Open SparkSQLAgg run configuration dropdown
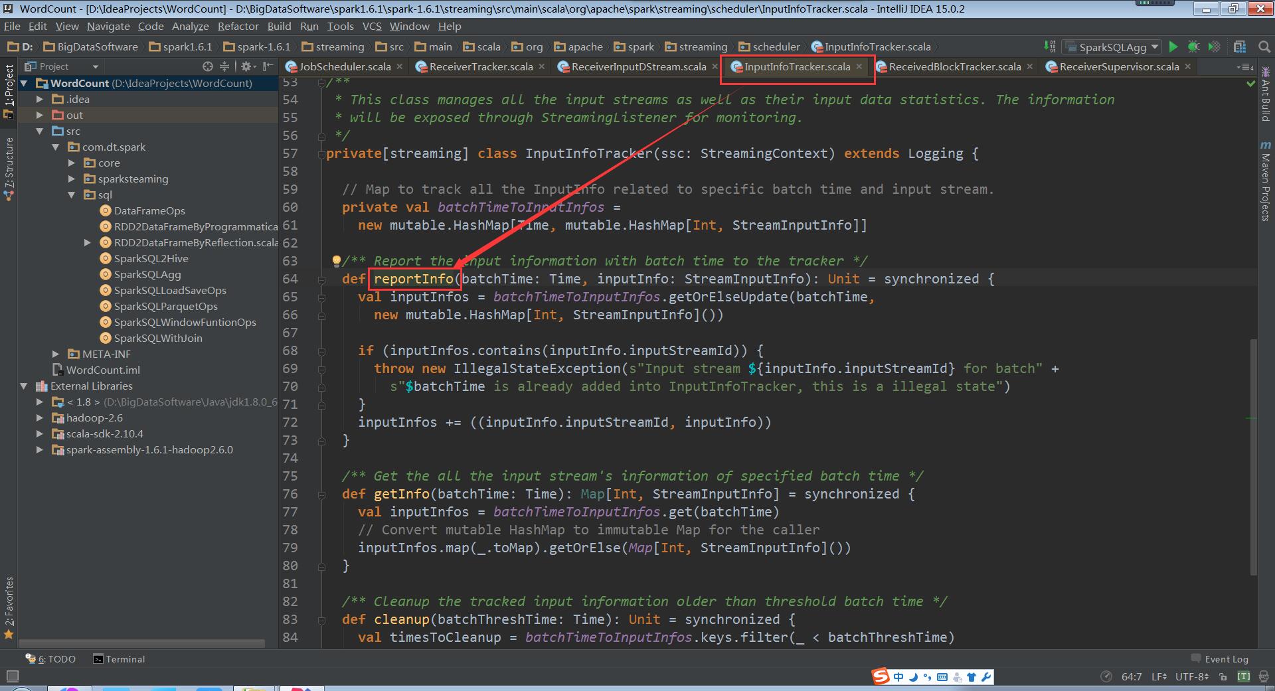The height and width of the screenshot is (691, 1275). (x=1112, y=46)
